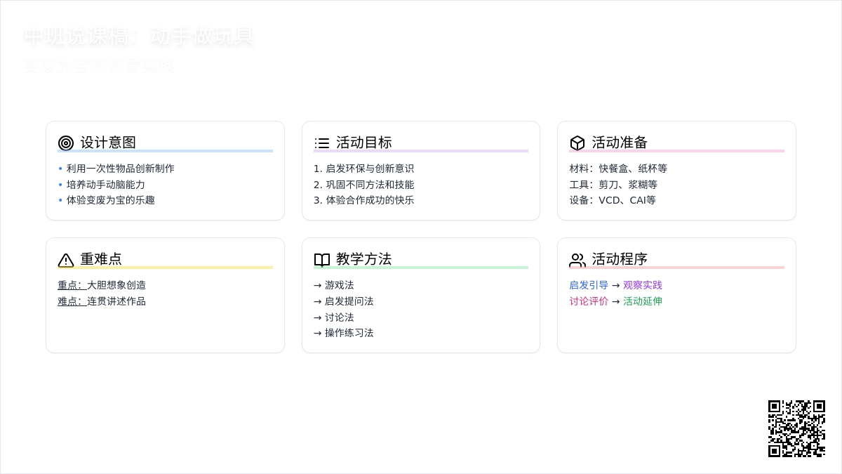
Task: Click the 材料：快餐盒、纸杯等 line
Action: (618, 169)
